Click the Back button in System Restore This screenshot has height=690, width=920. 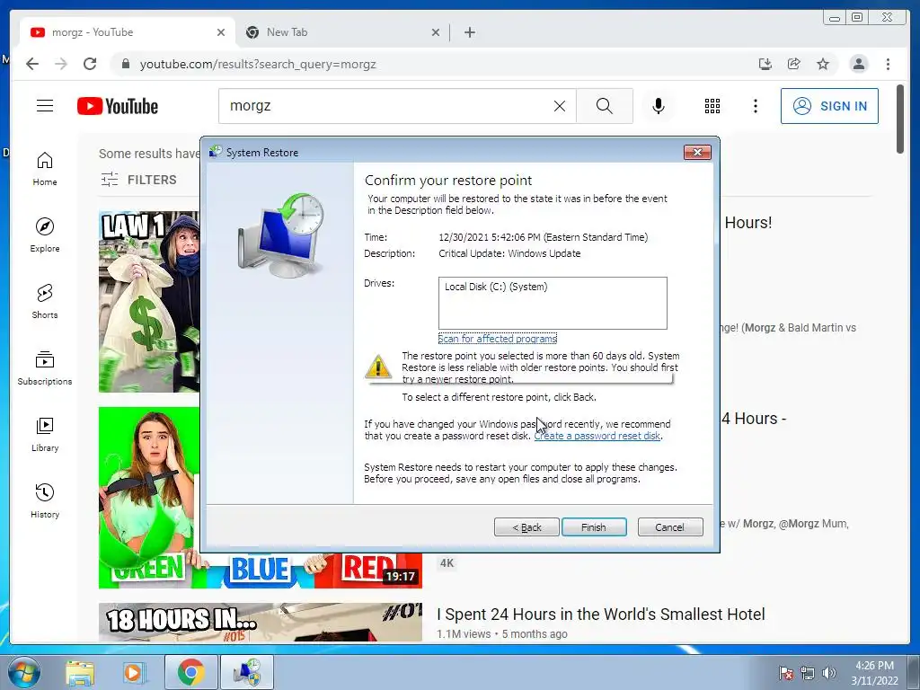click(x=526, y=526)
